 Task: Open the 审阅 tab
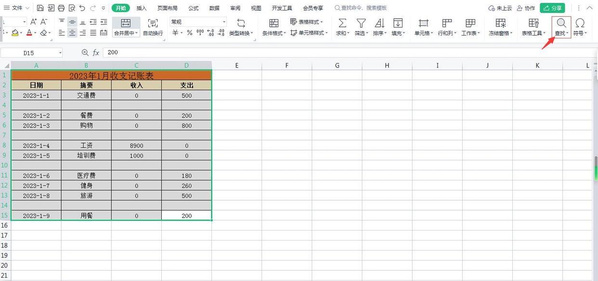coord(235,8)
